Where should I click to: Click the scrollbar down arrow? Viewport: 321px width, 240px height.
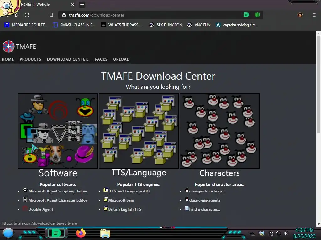coord(318,224)
